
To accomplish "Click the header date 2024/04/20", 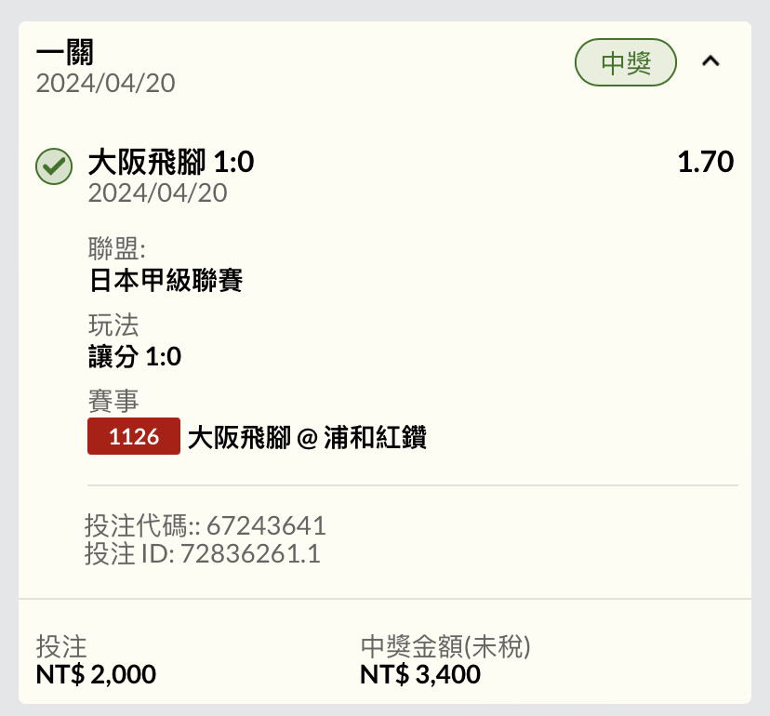I will point(106,83).
